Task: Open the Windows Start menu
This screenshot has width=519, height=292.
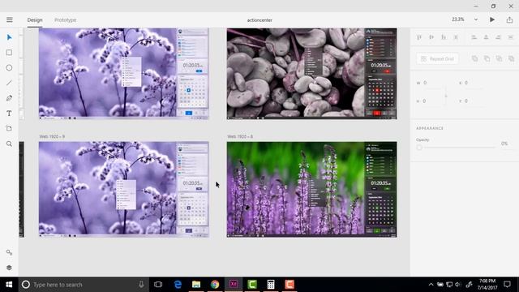Action: click(9, 285)
